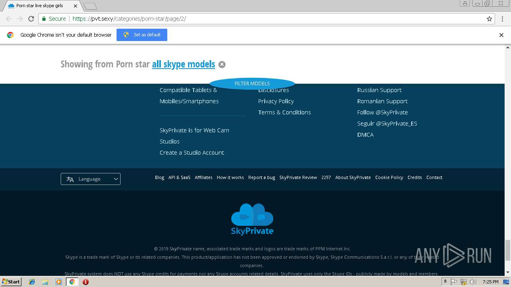The image size is (511, 287).
Task: Open About SkyPrivate footer link
Action: pos(353,177)
